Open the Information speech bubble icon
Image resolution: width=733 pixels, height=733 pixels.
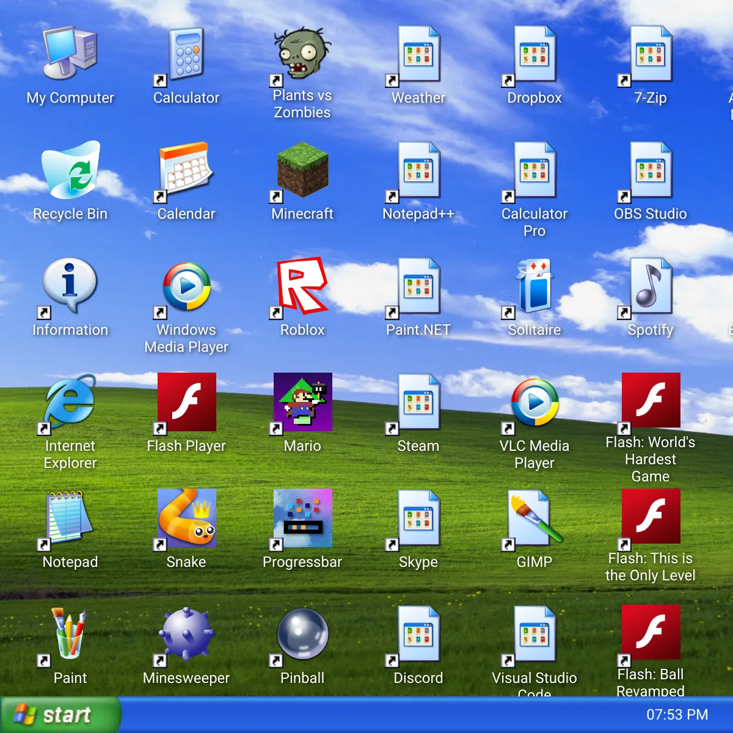click(x=70, y=286)
